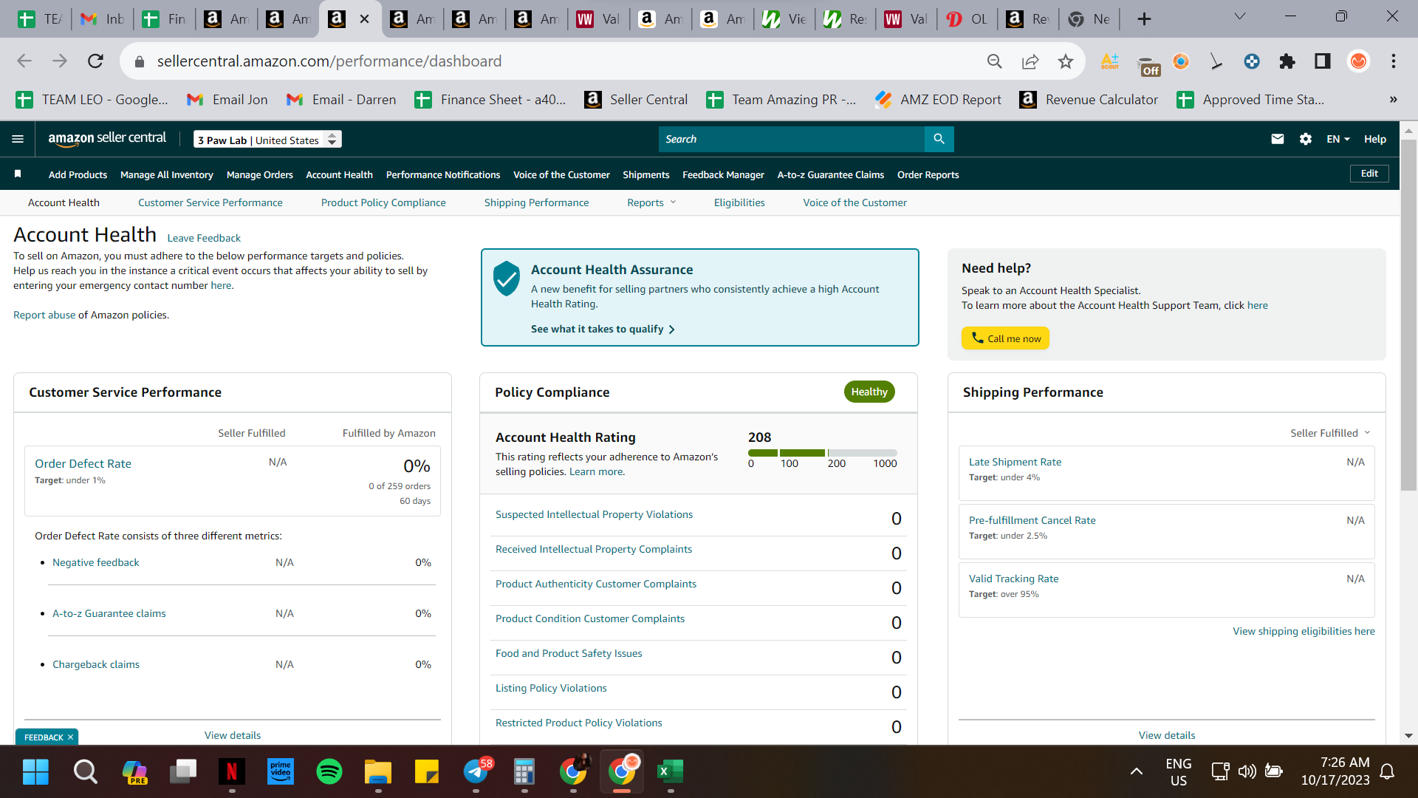Click View shipping eligibilities here
This screenshot has height=798, width=1418.
coord(1304,631)
